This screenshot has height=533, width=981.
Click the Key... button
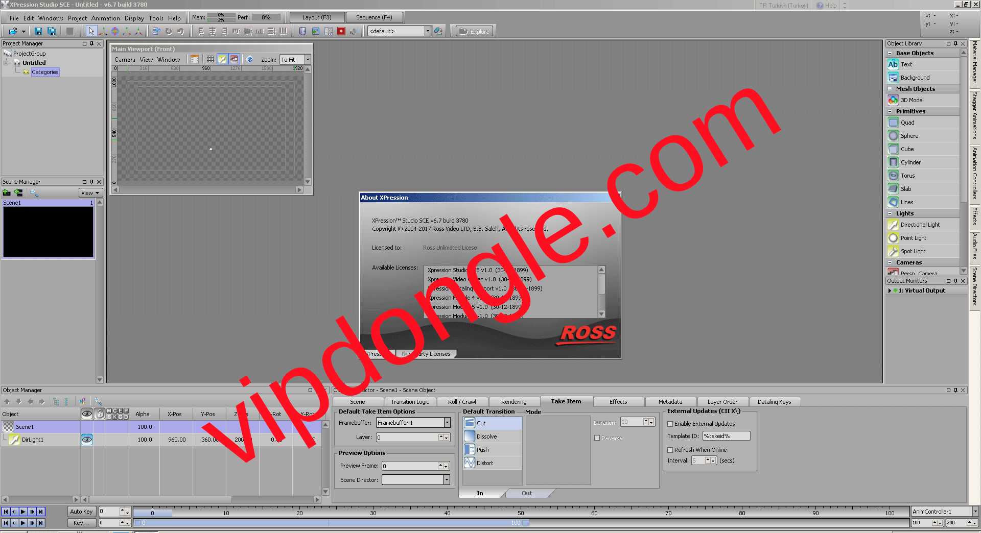pos(81,523)
